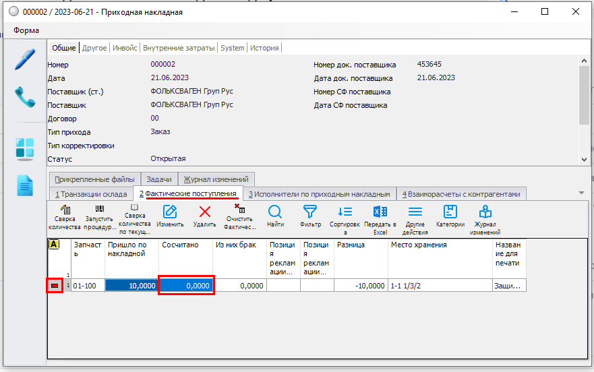Click Журнал изменений toolbar button
This screenshot has height=372, width=594.
485,216
